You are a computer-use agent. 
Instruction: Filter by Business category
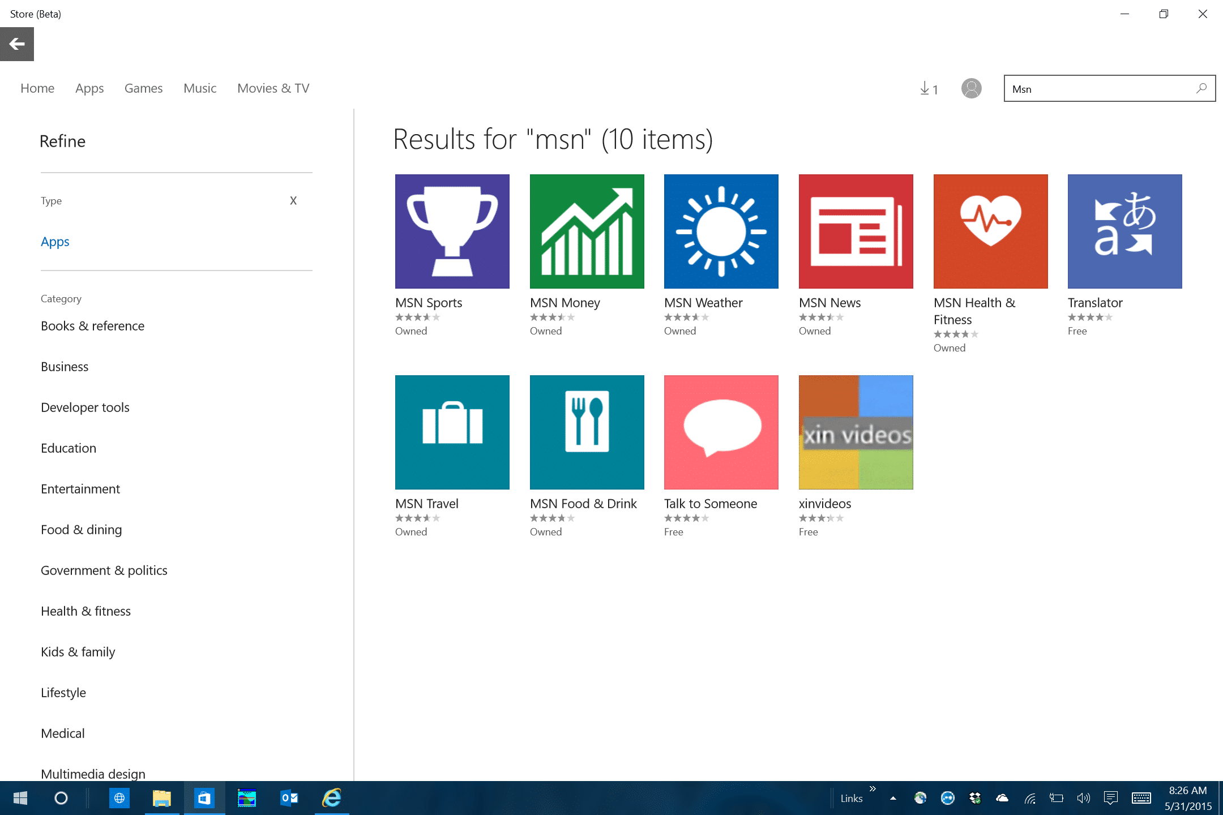pos(65,367)
